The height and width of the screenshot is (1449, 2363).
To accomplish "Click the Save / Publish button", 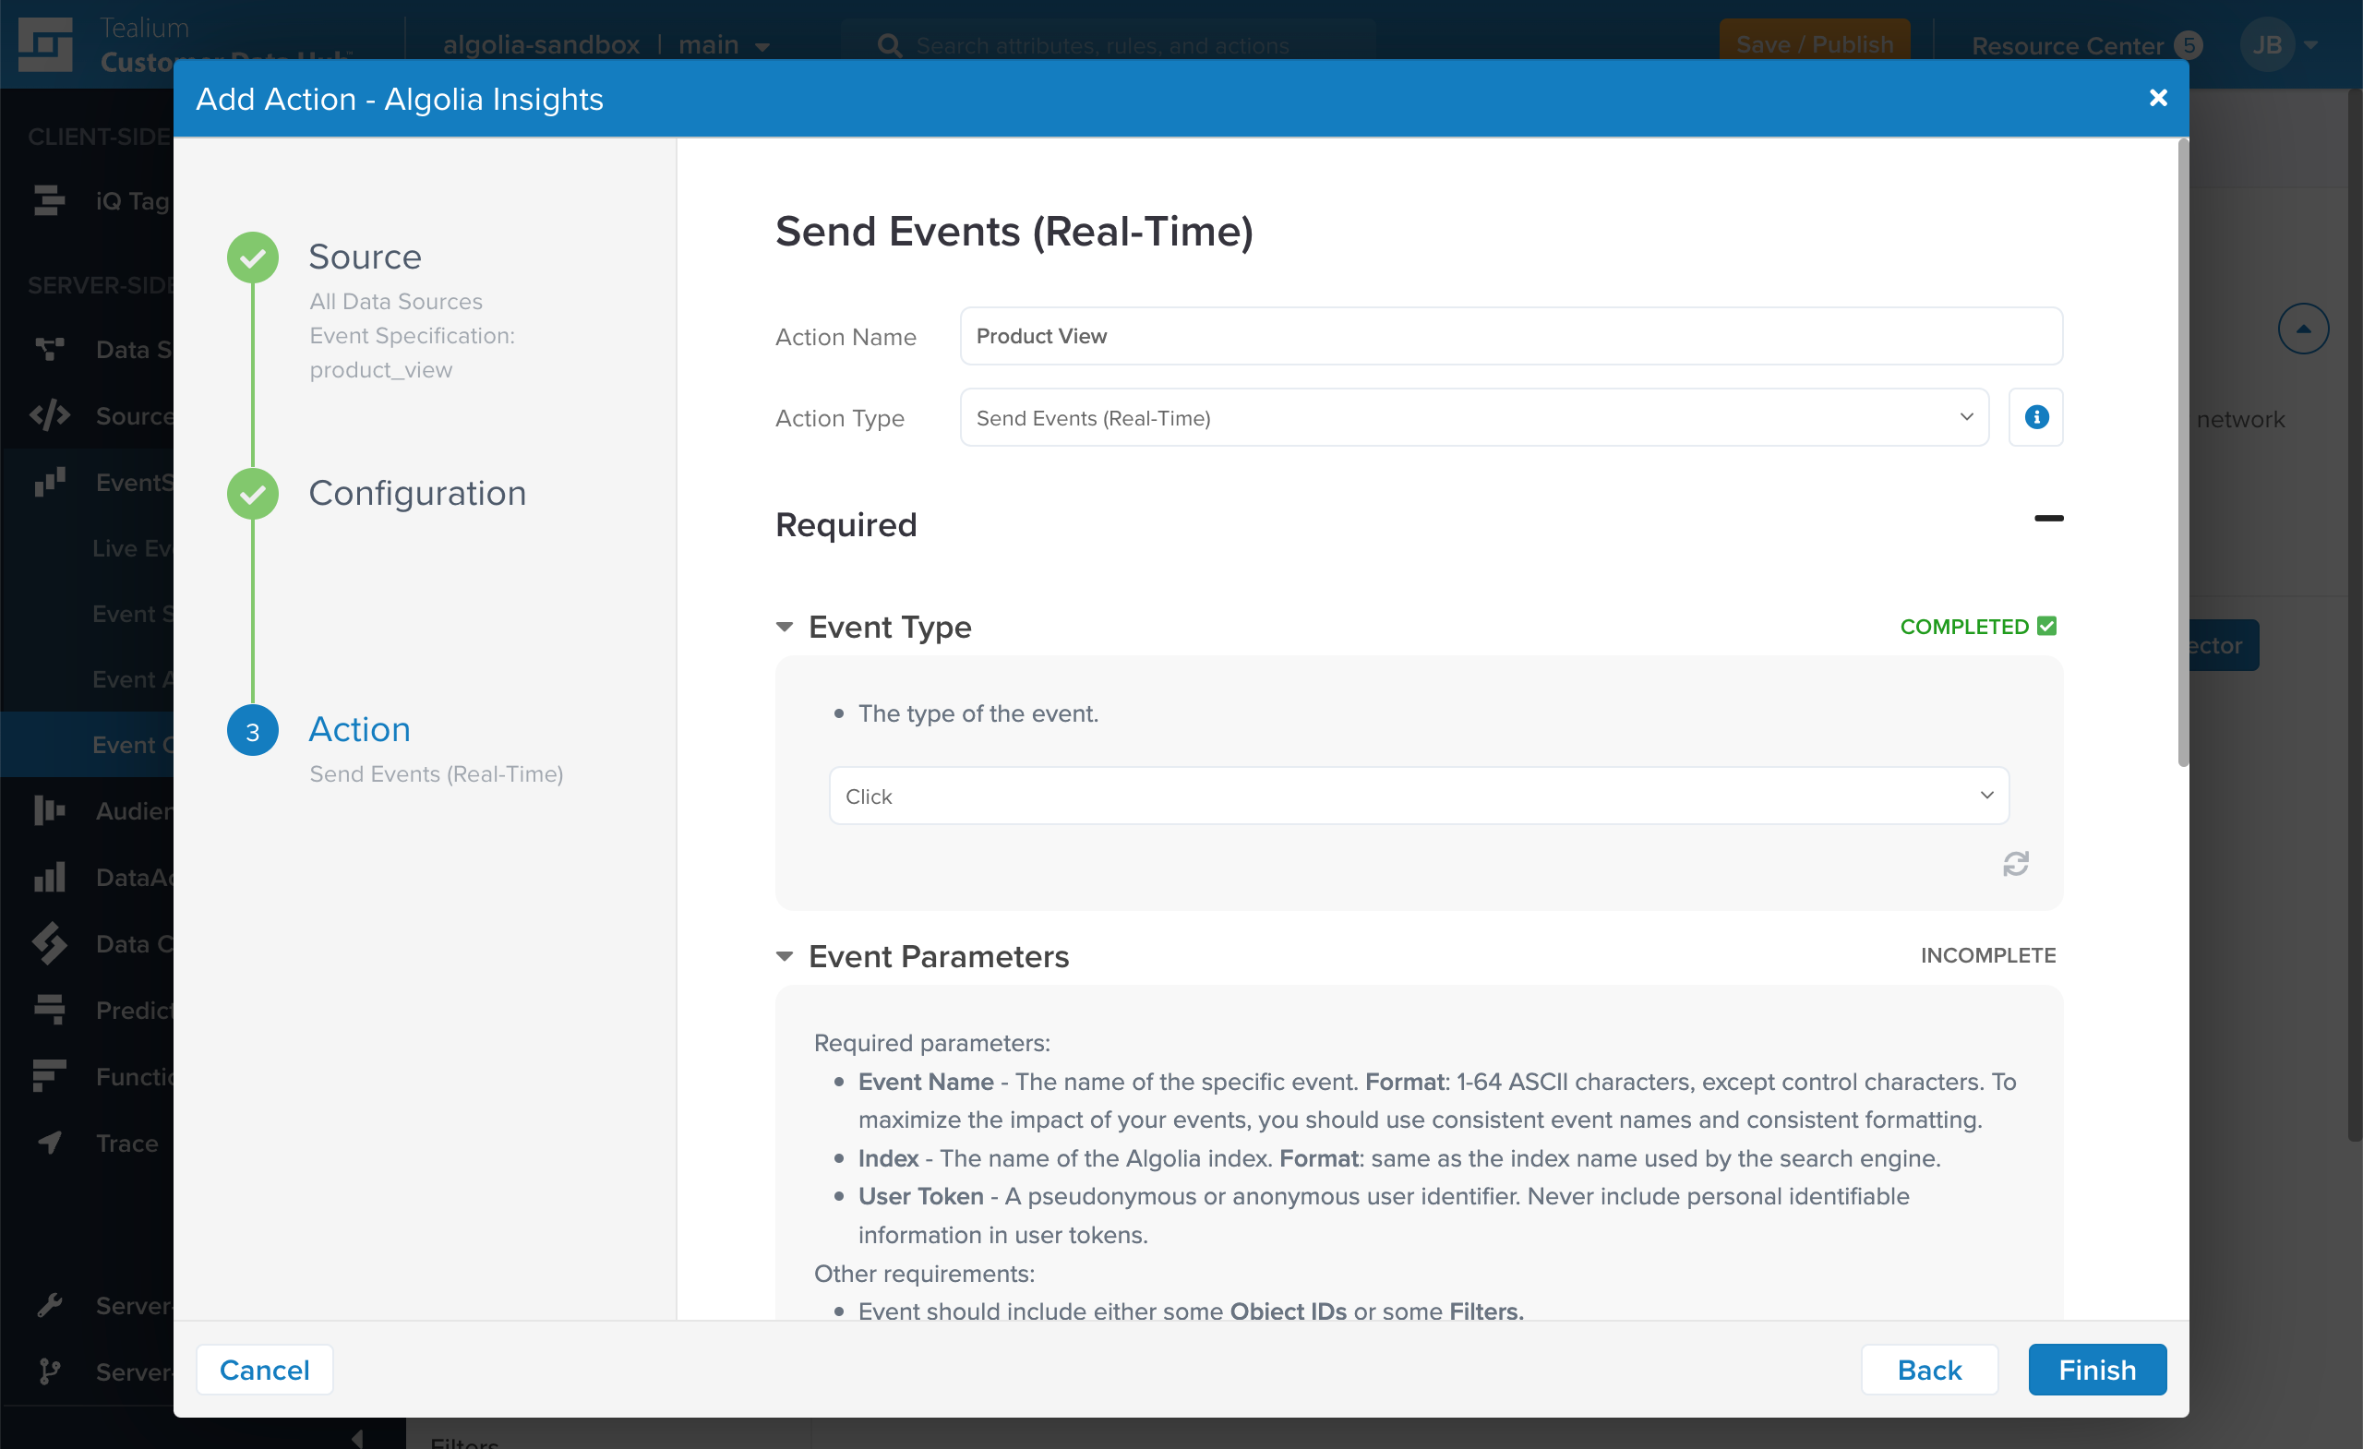I will 1813,42.
